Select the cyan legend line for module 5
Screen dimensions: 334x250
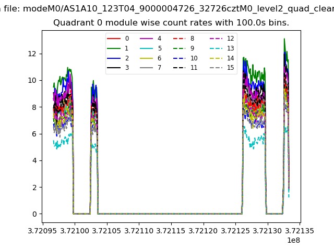[x=146, y=48]
